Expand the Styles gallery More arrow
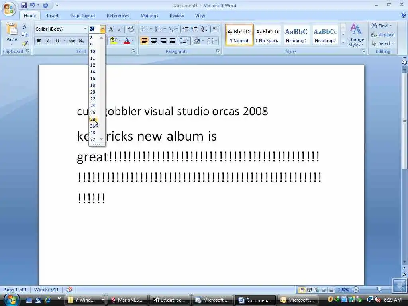408x306 pixels. 343,42
